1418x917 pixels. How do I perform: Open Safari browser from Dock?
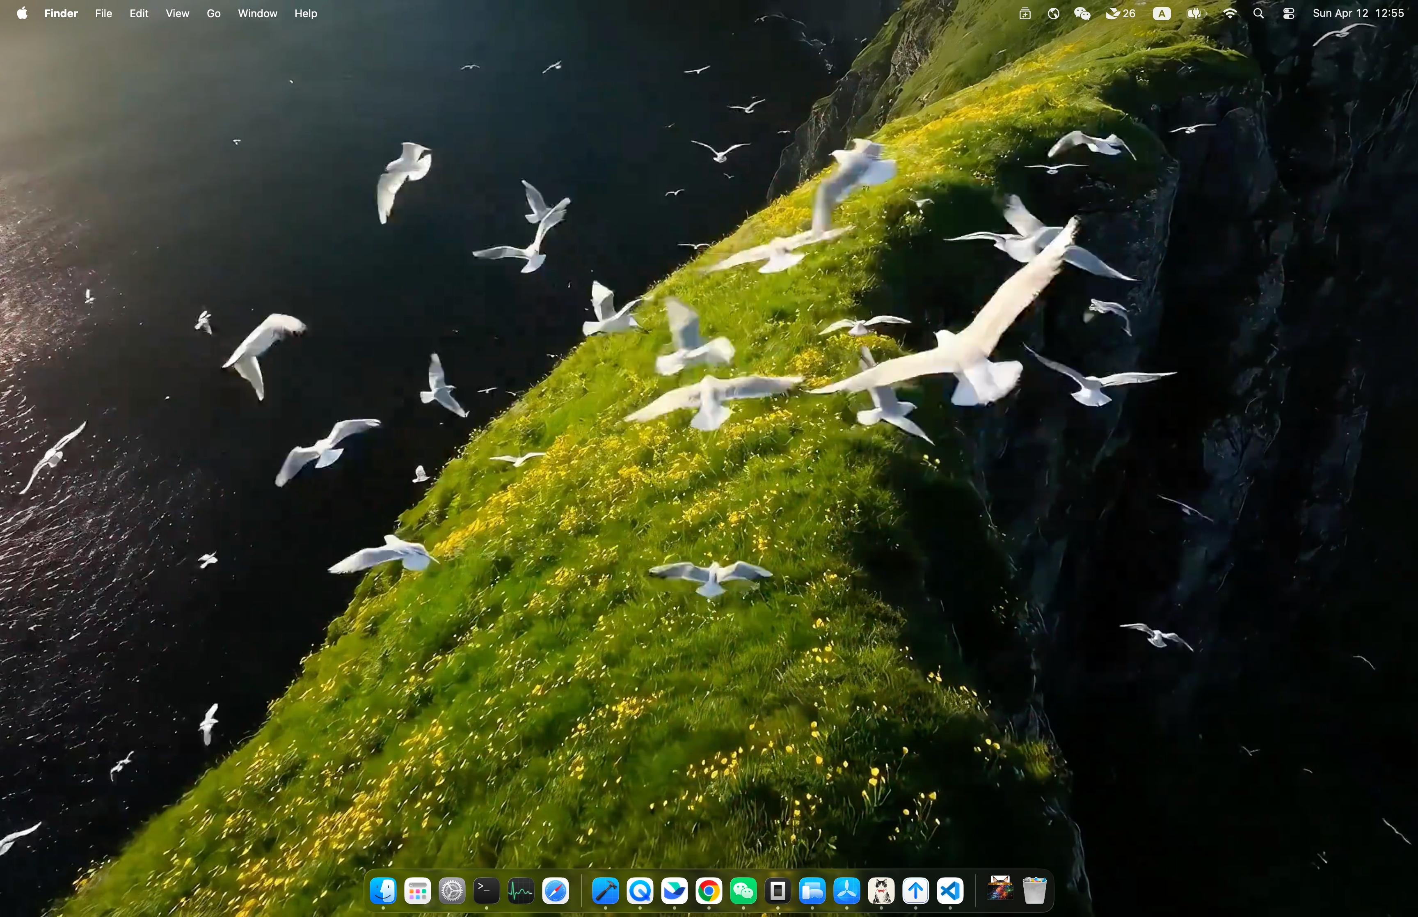[555, 891]
